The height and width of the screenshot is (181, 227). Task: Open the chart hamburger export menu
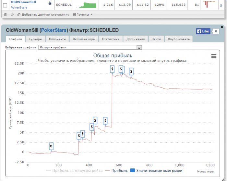(x=214, y=56)
